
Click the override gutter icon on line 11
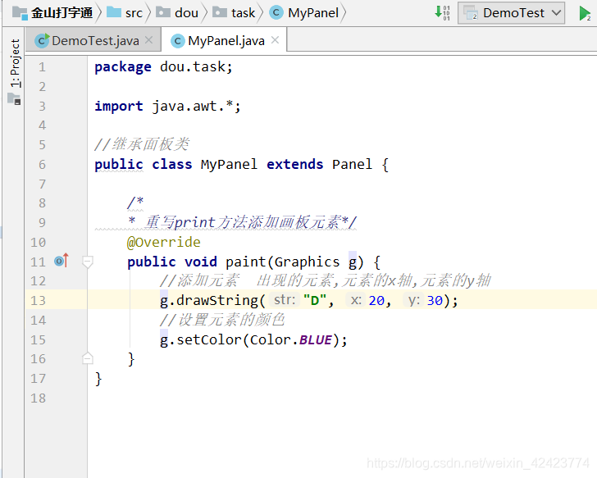[62, 261]
